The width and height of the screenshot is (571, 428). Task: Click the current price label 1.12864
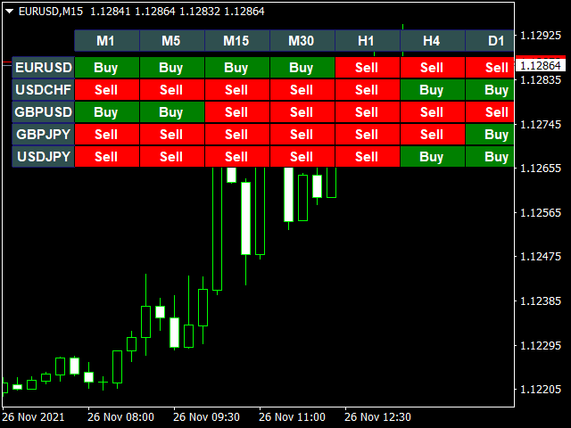[541, 65]
